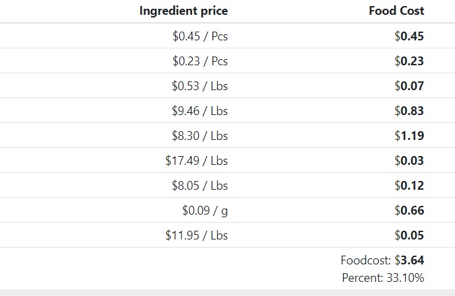
Task: Click the $0.53 / Lbs price cell
Action: [200, 86]
